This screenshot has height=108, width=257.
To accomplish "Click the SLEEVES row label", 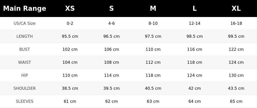I will 25,101.
